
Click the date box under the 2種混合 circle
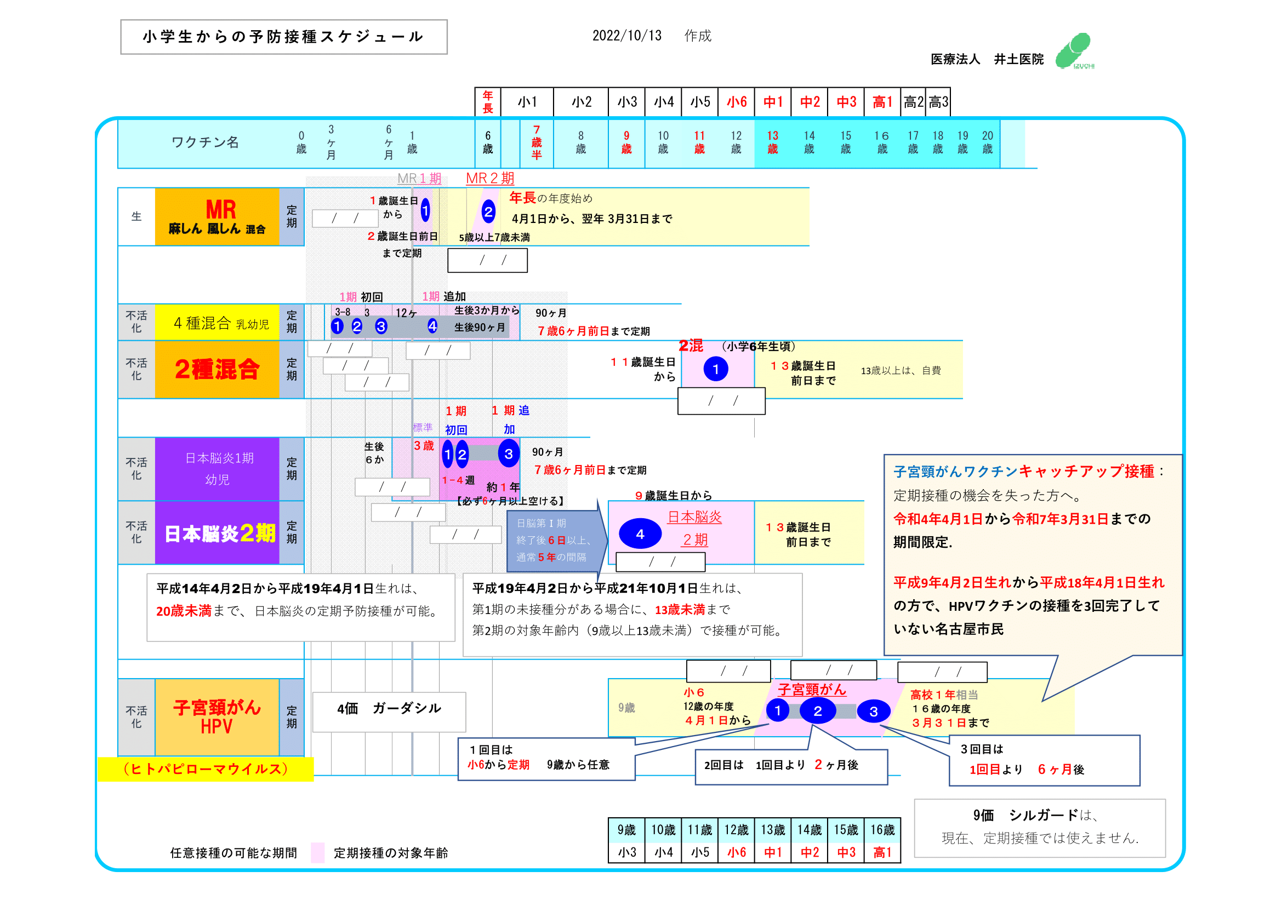(721, 401)
